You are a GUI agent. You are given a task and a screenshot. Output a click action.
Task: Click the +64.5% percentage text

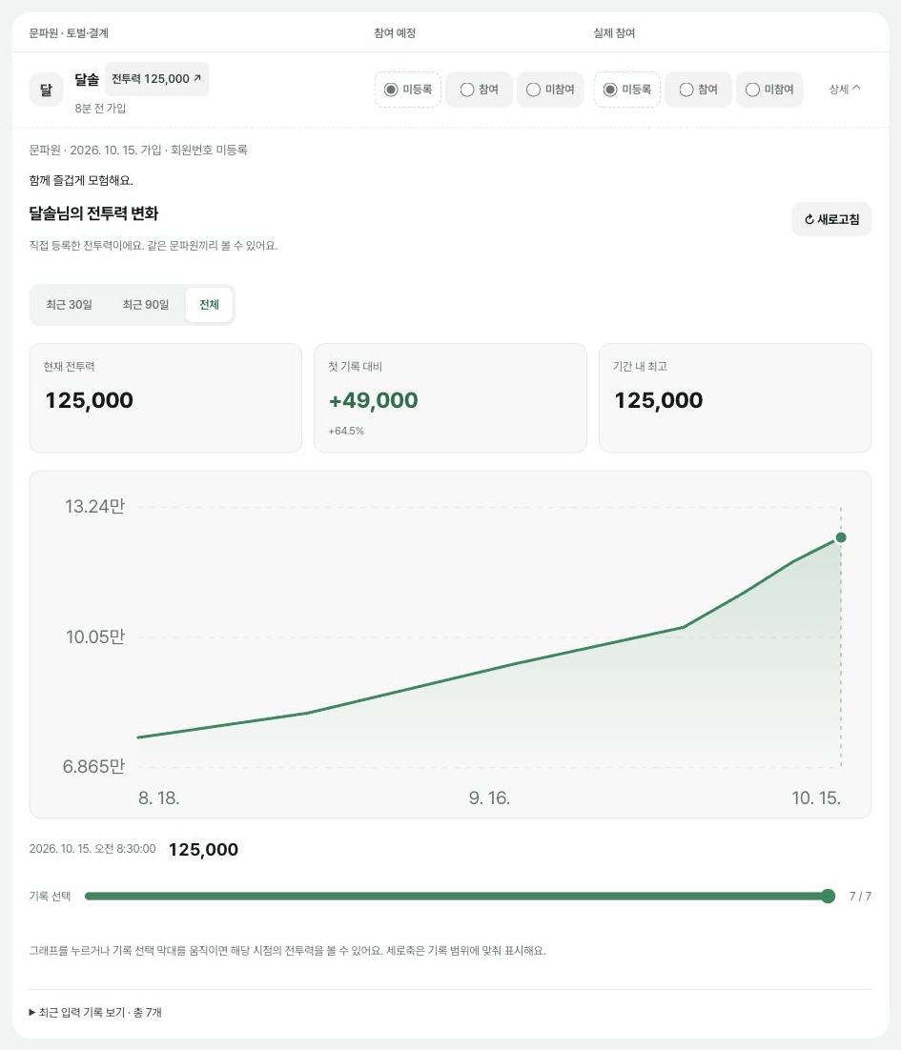(346, 432)
